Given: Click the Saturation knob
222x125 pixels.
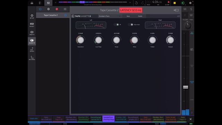Looking at the screenshot, I should (x=80, y=40).
